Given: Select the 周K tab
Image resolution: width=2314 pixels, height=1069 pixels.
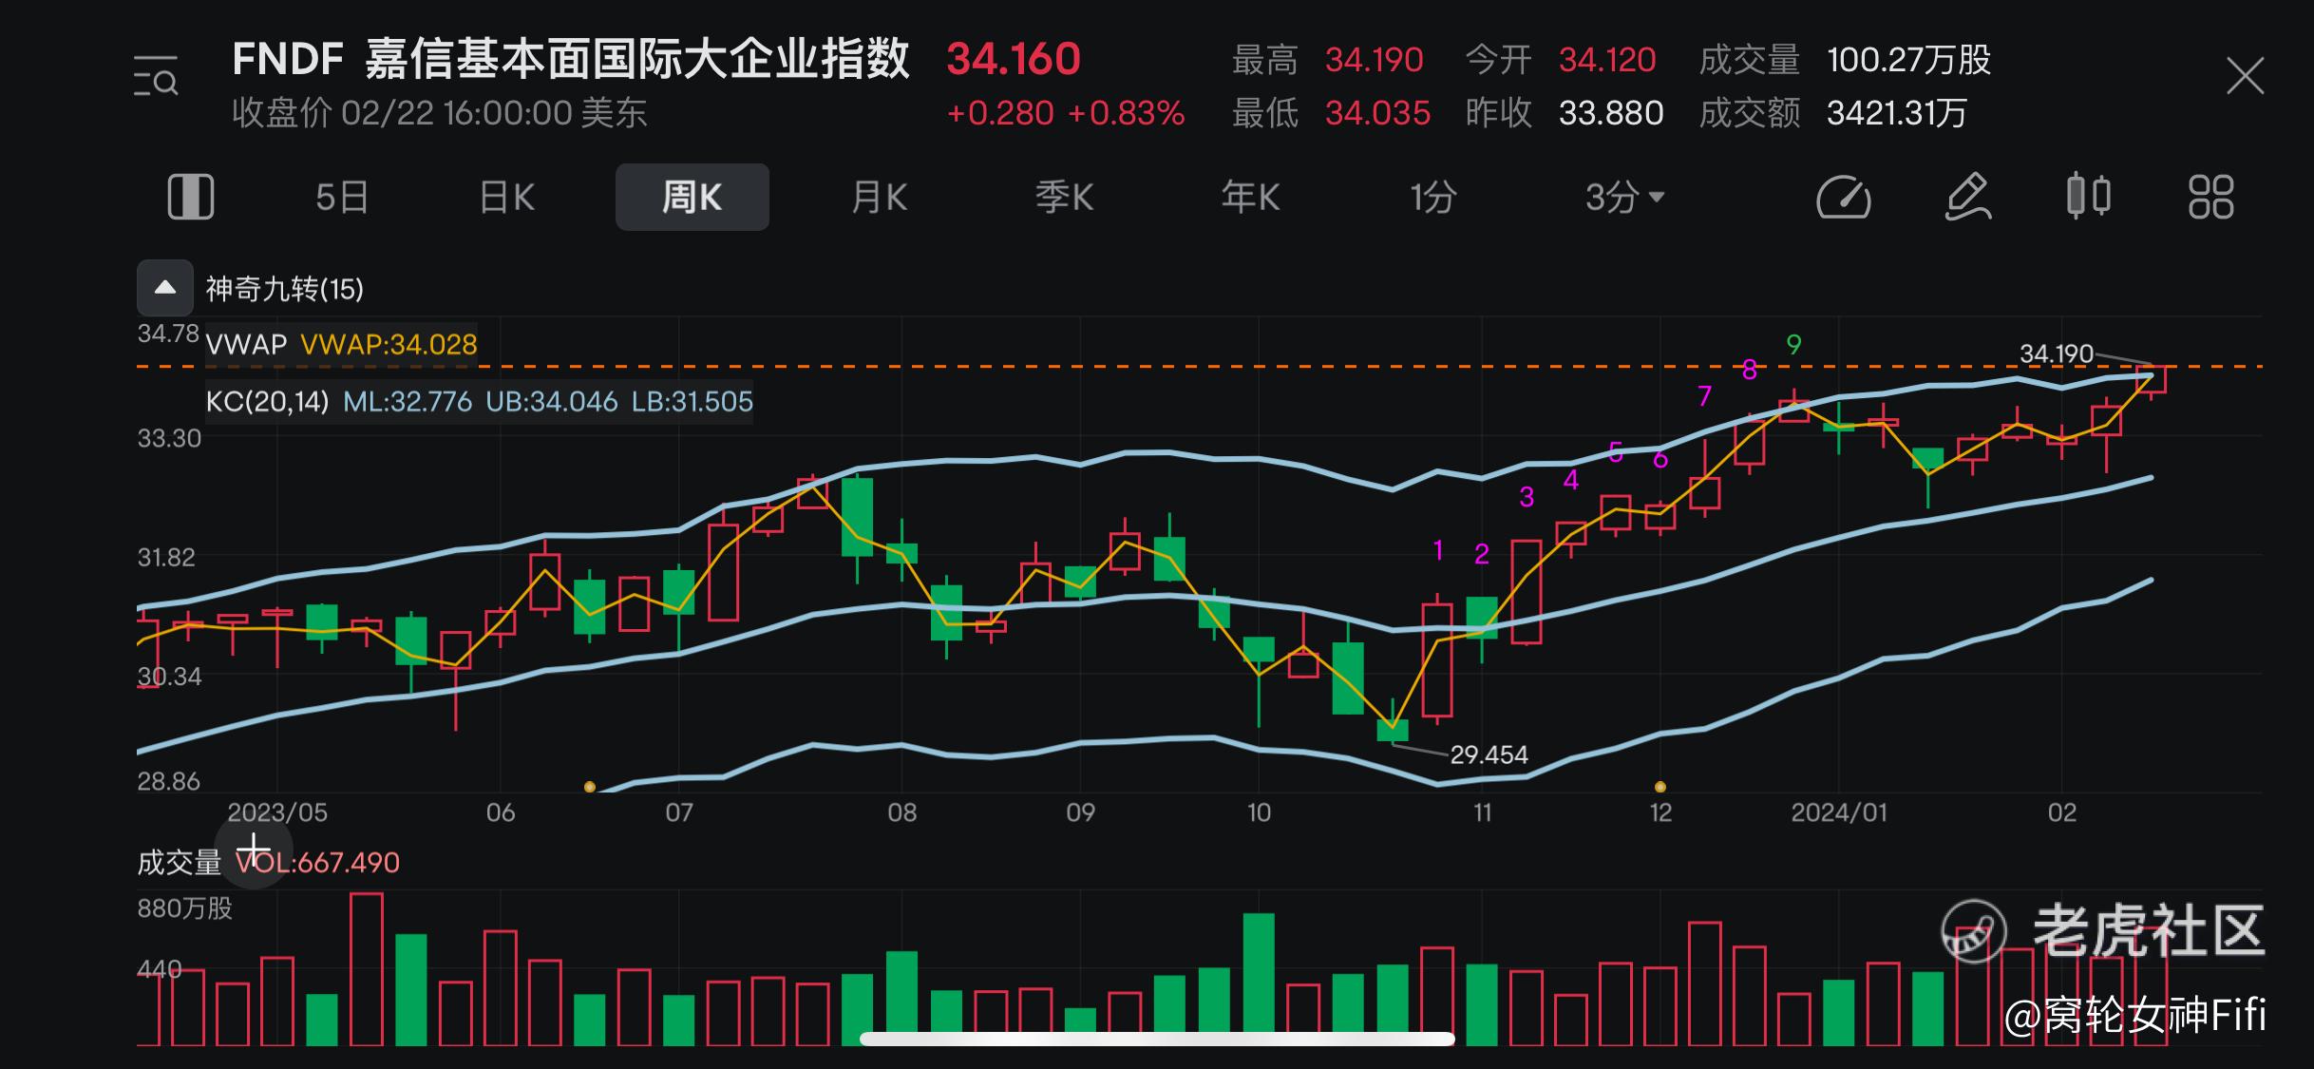Looking at the screenshot, I should tap(692, 197).
